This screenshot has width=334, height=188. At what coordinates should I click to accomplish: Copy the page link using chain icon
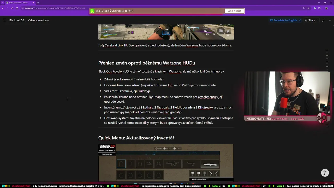click(x=323, y=20)
